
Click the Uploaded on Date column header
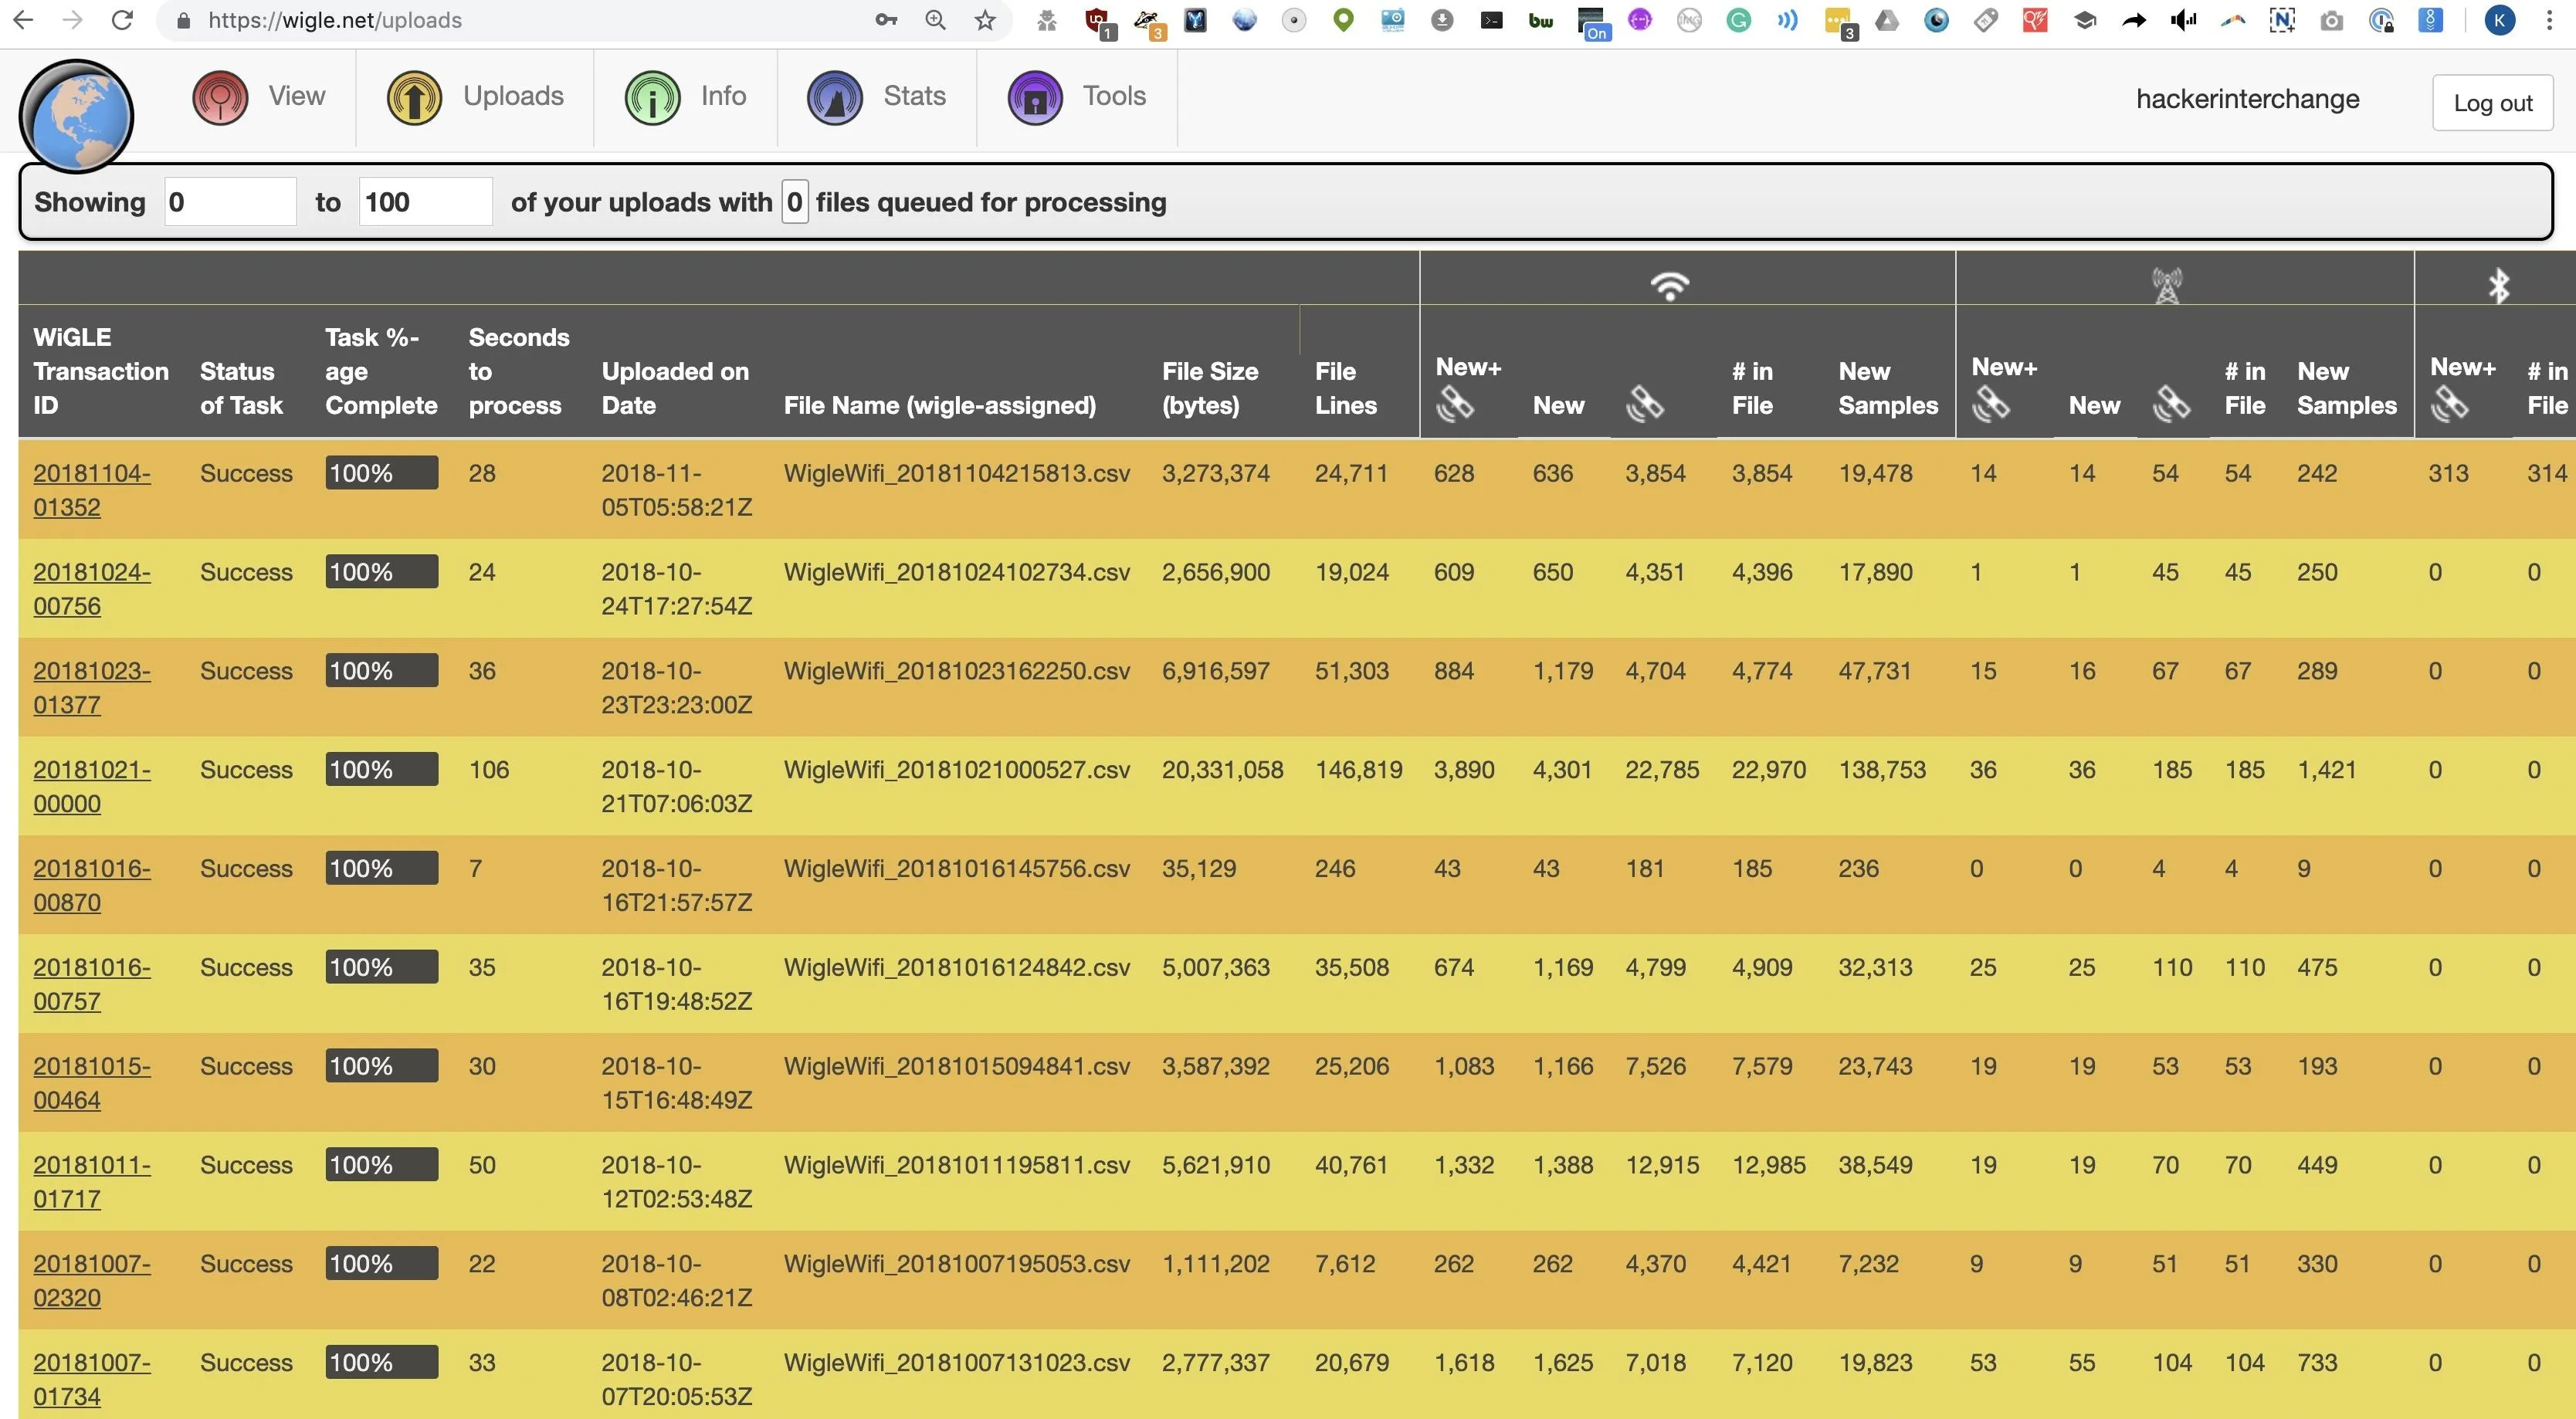pos(675,388)
